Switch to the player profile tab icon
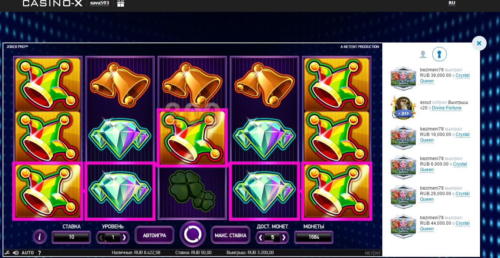500x258 pixels. [423, 54]
